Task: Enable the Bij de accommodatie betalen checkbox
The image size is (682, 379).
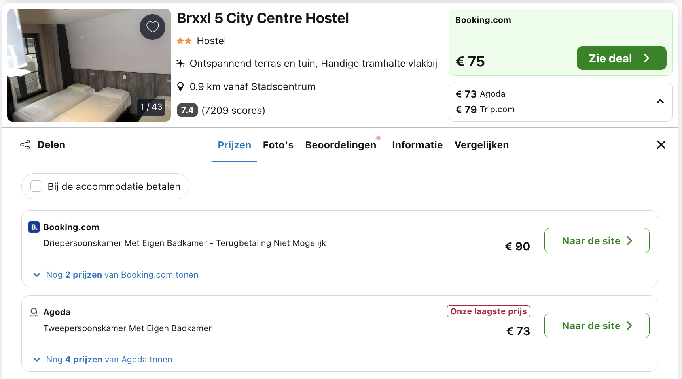Action: pyautogui.click(x=36, y=186)
